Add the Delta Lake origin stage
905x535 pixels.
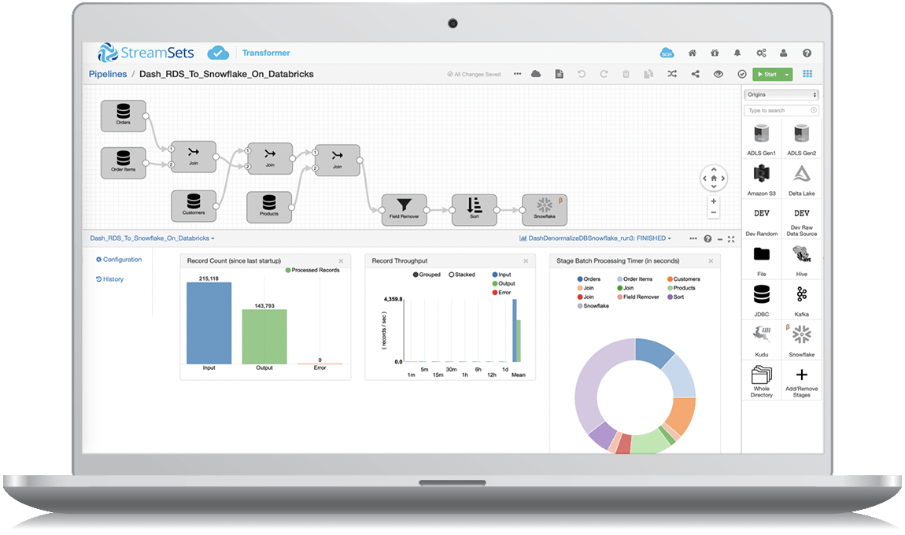pyautogui.click(x=802, y=179)
